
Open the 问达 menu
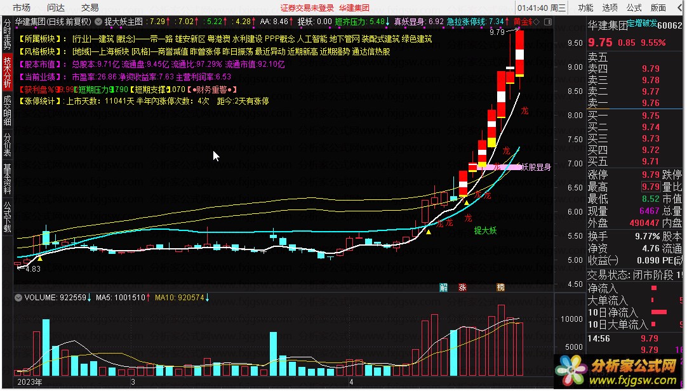(56, 8)
